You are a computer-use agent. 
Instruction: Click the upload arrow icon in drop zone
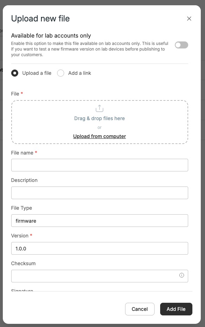(100, 109)
